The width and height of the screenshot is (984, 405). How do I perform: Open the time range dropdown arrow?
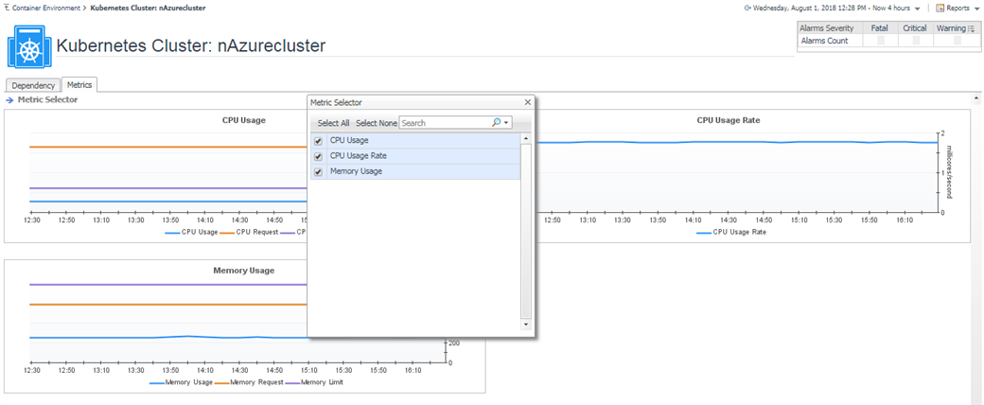[918, 9]
